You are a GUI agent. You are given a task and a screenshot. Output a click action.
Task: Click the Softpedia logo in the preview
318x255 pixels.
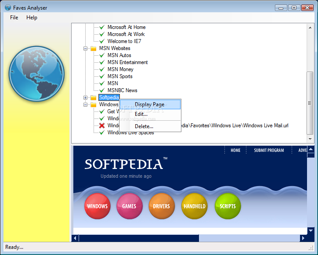coord(126,164)
